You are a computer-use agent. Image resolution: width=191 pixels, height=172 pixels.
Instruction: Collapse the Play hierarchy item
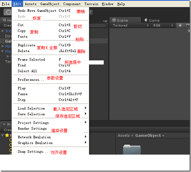pyautogui.click(x=2, y=51)
